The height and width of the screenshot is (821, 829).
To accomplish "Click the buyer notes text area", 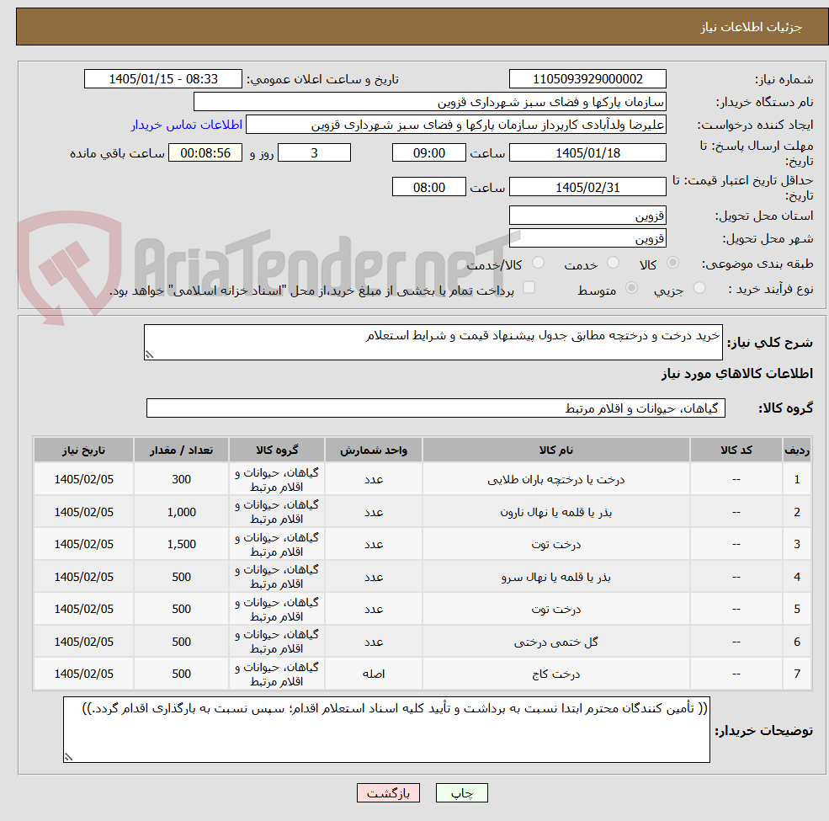I will click(386, 729).
